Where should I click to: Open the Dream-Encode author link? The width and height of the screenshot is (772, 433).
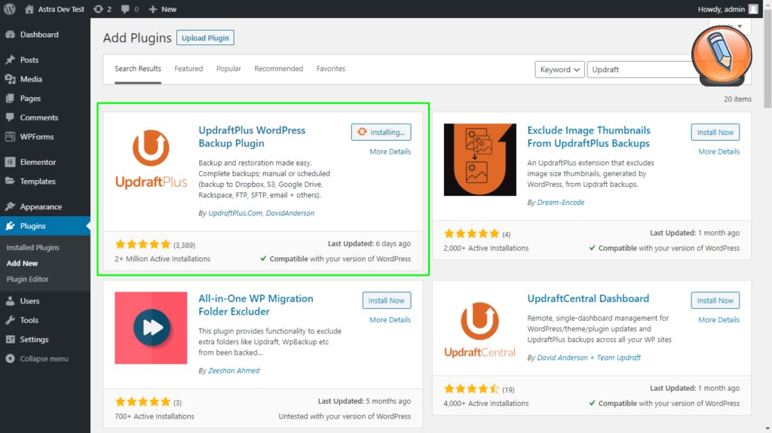click(x=560, y=203)
